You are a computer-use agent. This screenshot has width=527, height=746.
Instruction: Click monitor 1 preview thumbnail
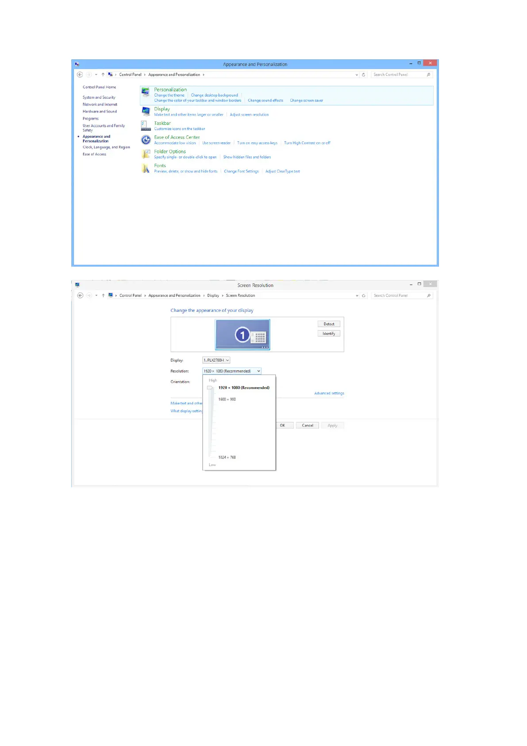[242, 334]
